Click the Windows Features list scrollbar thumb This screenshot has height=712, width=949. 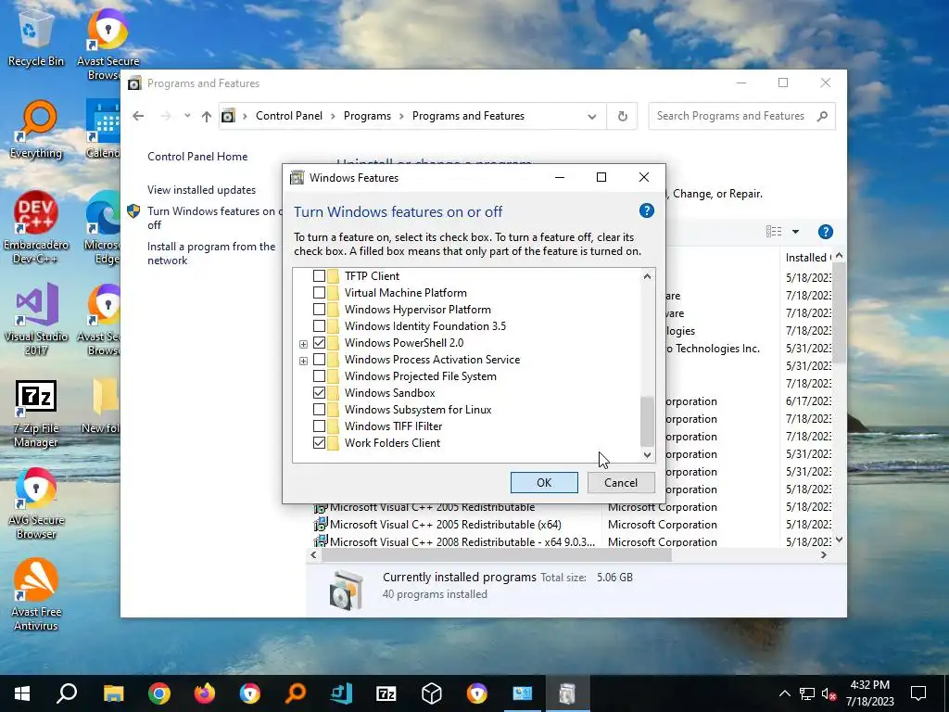(x=647, y=422)
